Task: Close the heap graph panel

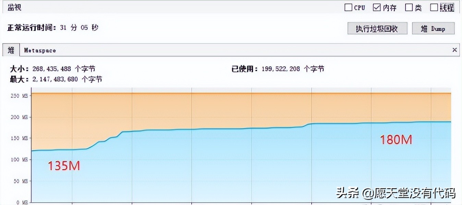Action: tap(455, 50)
